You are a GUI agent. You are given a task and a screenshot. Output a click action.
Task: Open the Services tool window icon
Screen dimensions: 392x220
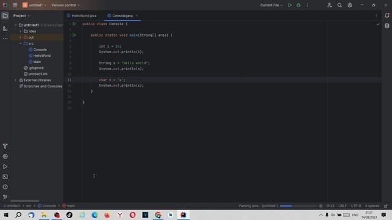pos(5,156)
